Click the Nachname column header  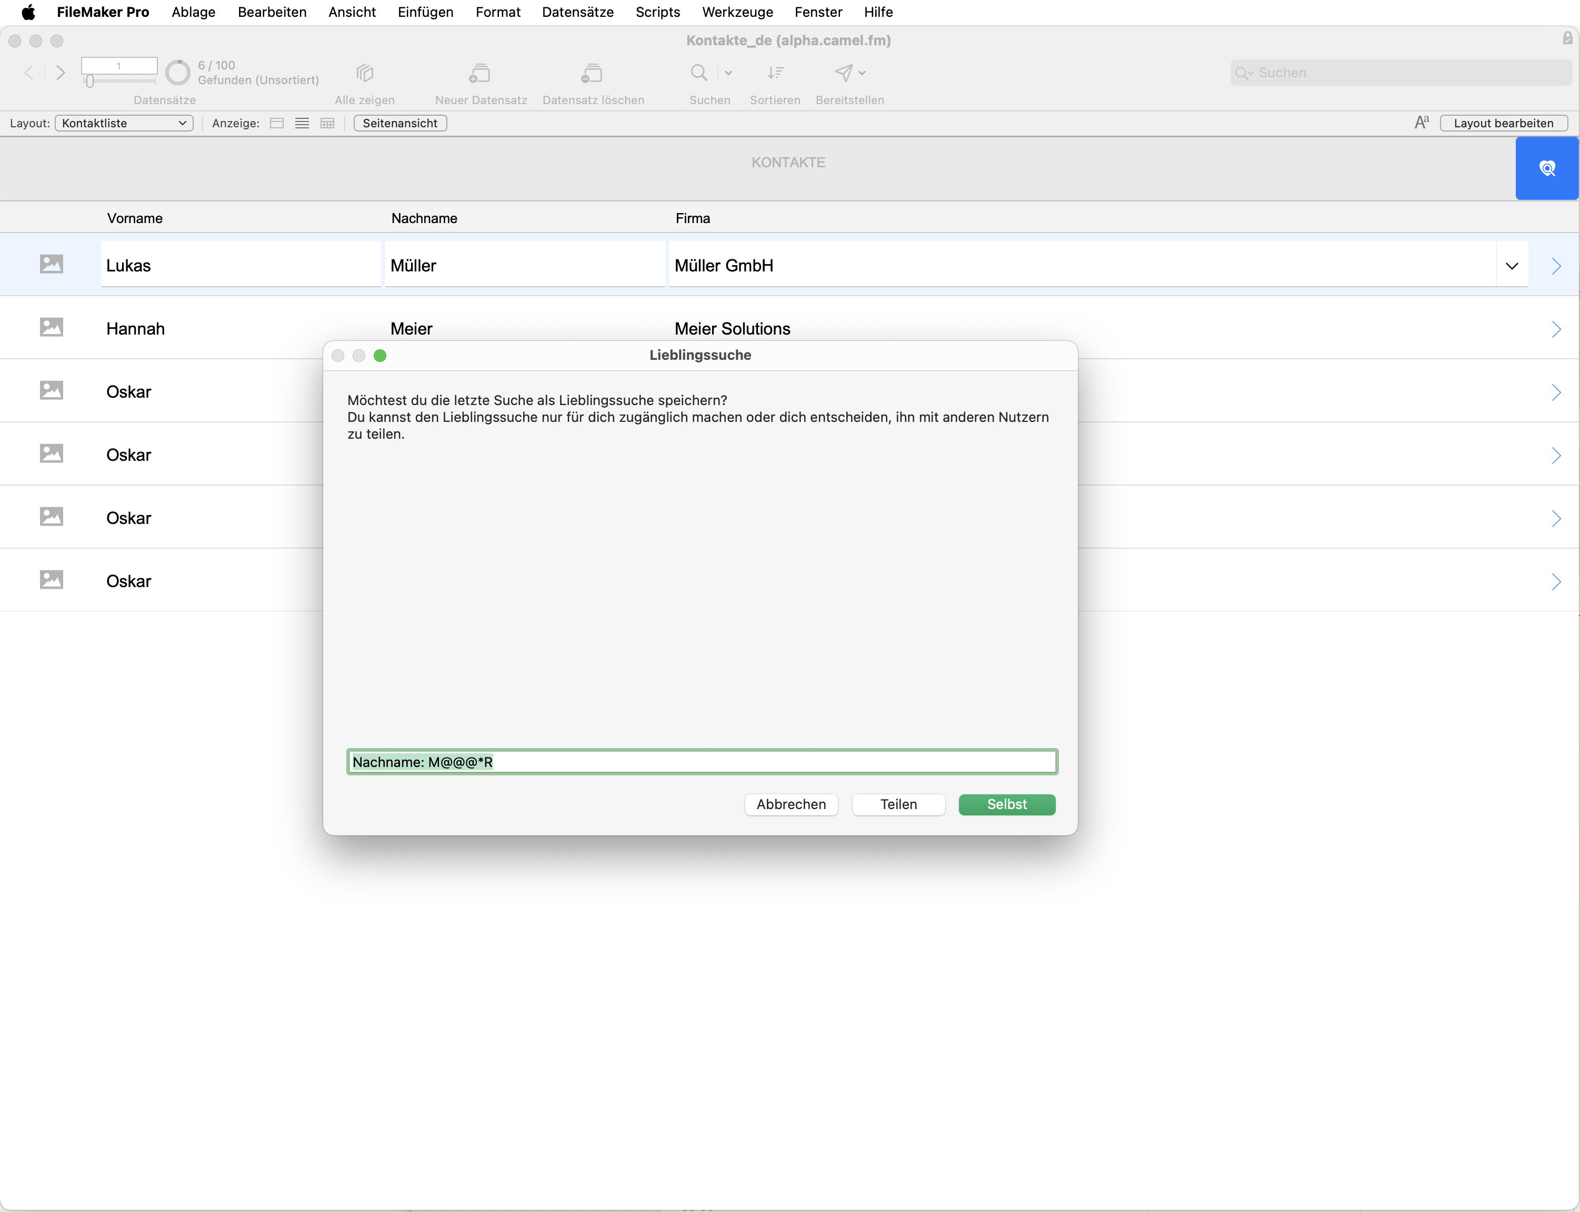[424, 219]
